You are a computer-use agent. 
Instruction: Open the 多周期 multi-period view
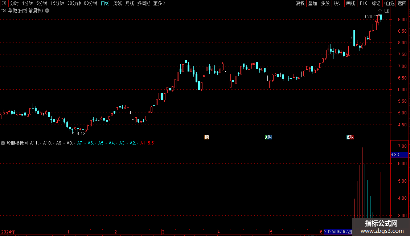144,3
